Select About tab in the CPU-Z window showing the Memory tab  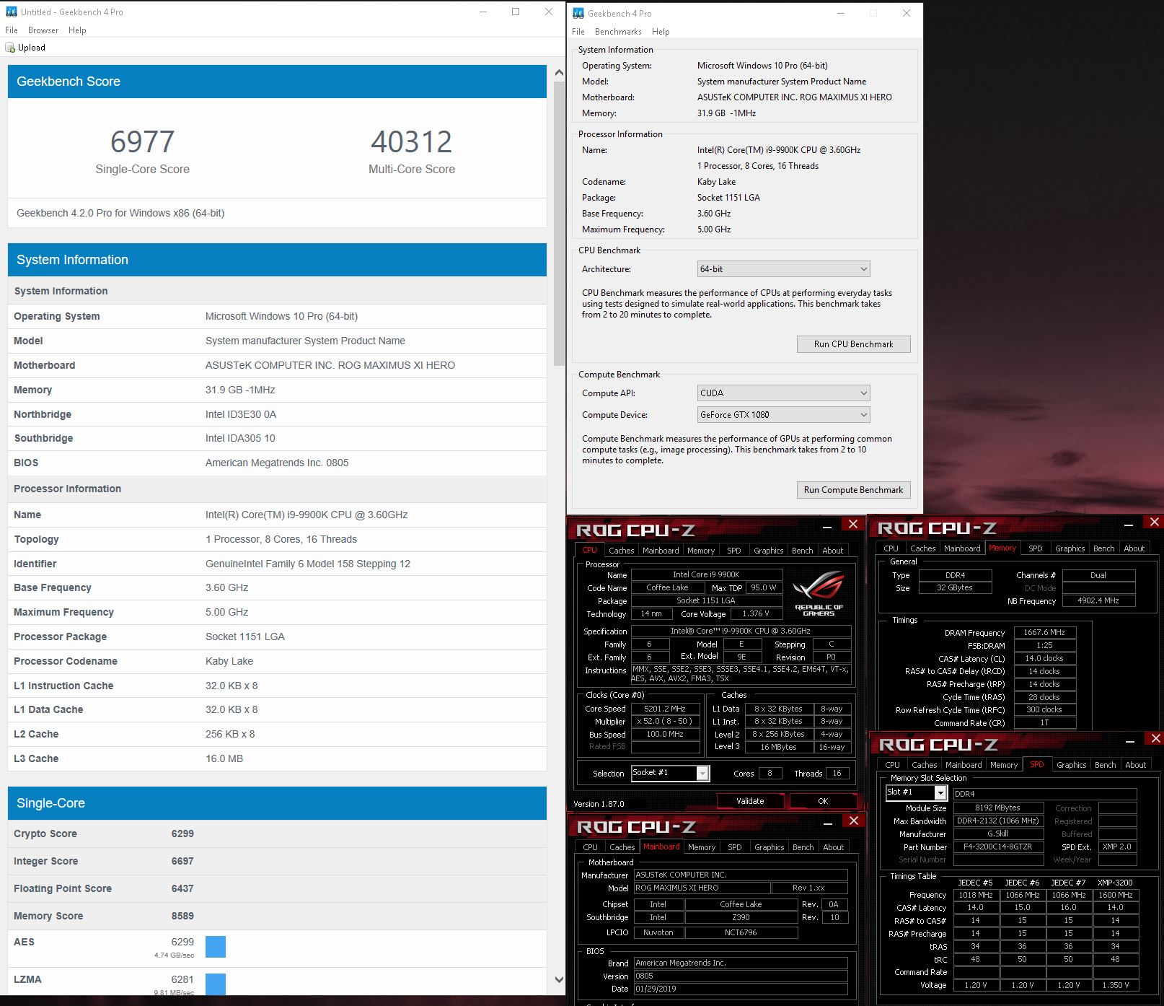(1134, 548)
